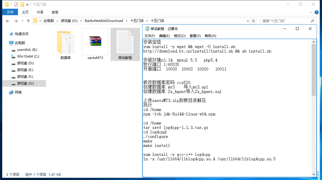
Task: Close the Notepad window
Action: [310, 29]
